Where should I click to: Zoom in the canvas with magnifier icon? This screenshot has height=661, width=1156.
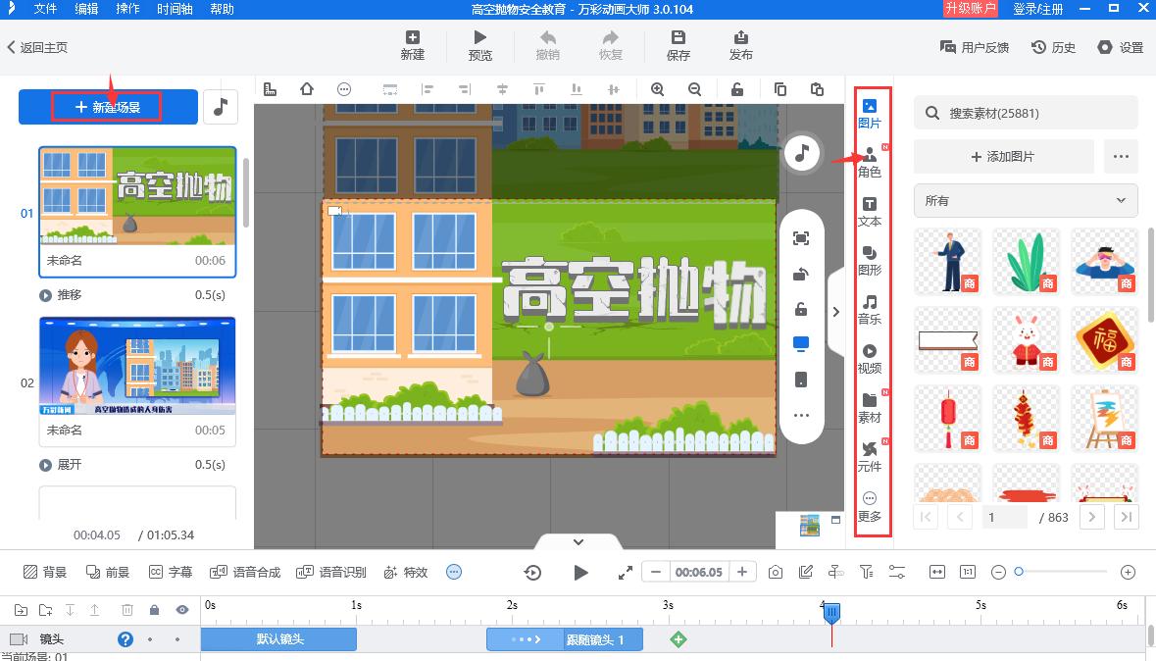(x=658, y=88)
